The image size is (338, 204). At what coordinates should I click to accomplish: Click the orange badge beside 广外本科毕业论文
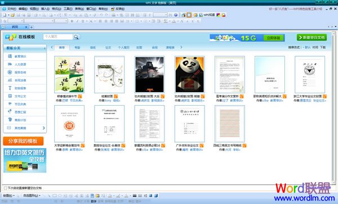201,146
